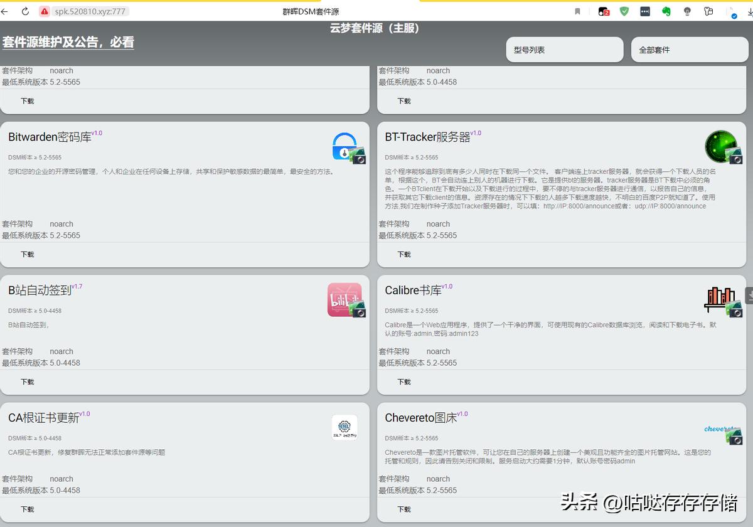Click 下载 under Bitwarden密码库

(x=26, y=254)
